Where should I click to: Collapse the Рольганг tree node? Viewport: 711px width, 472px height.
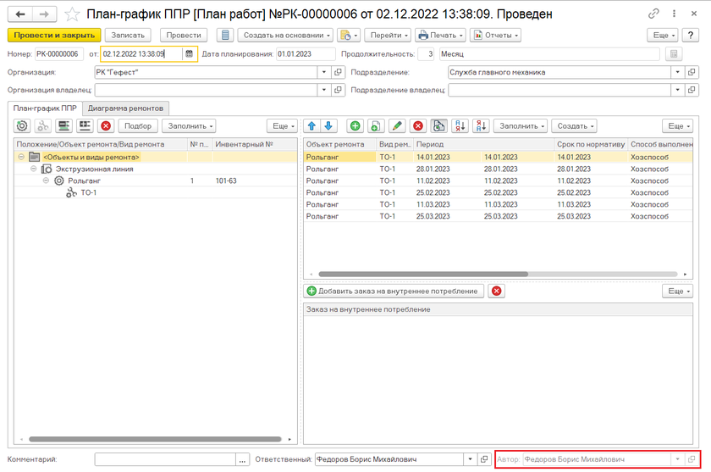[47, 180]
